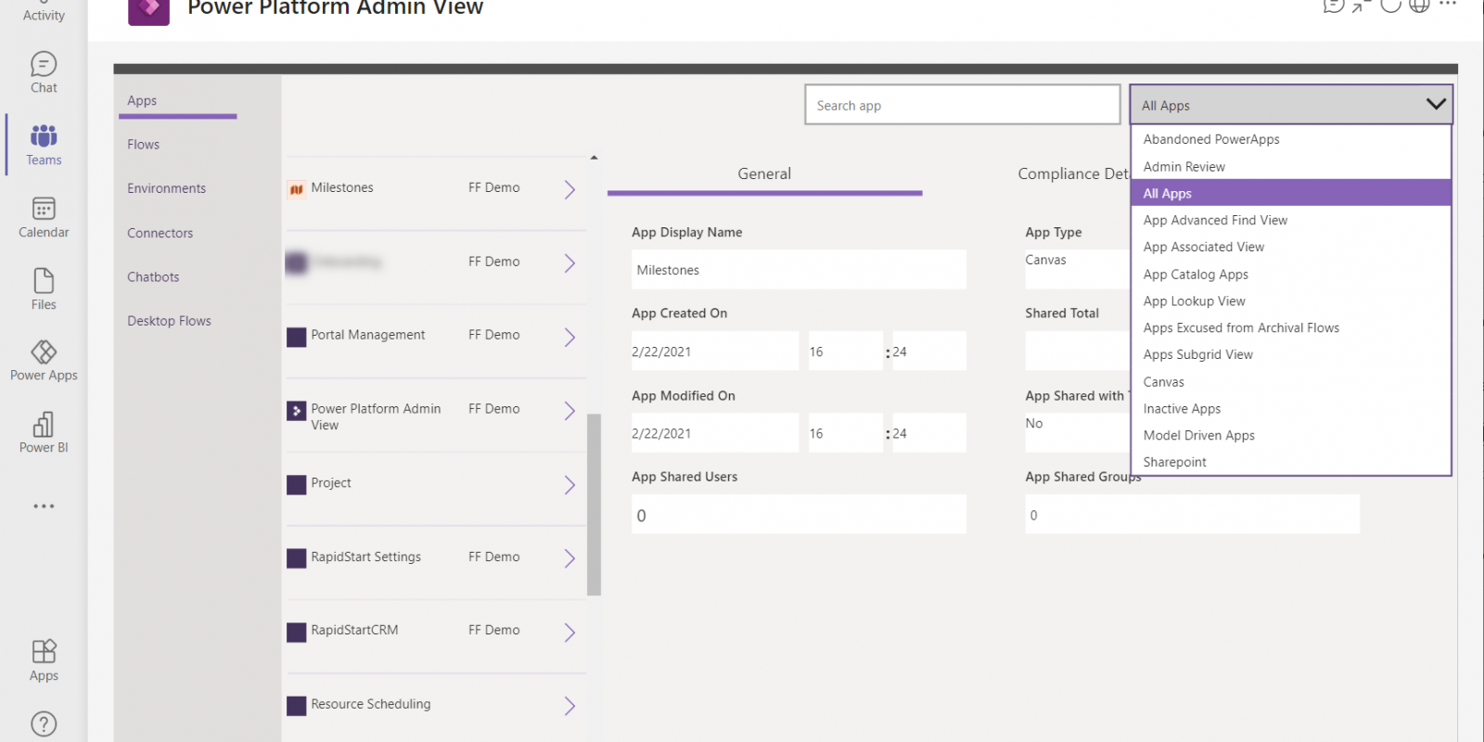
Task: Click the app list scroll up arrow
Action: coord(594,158)
